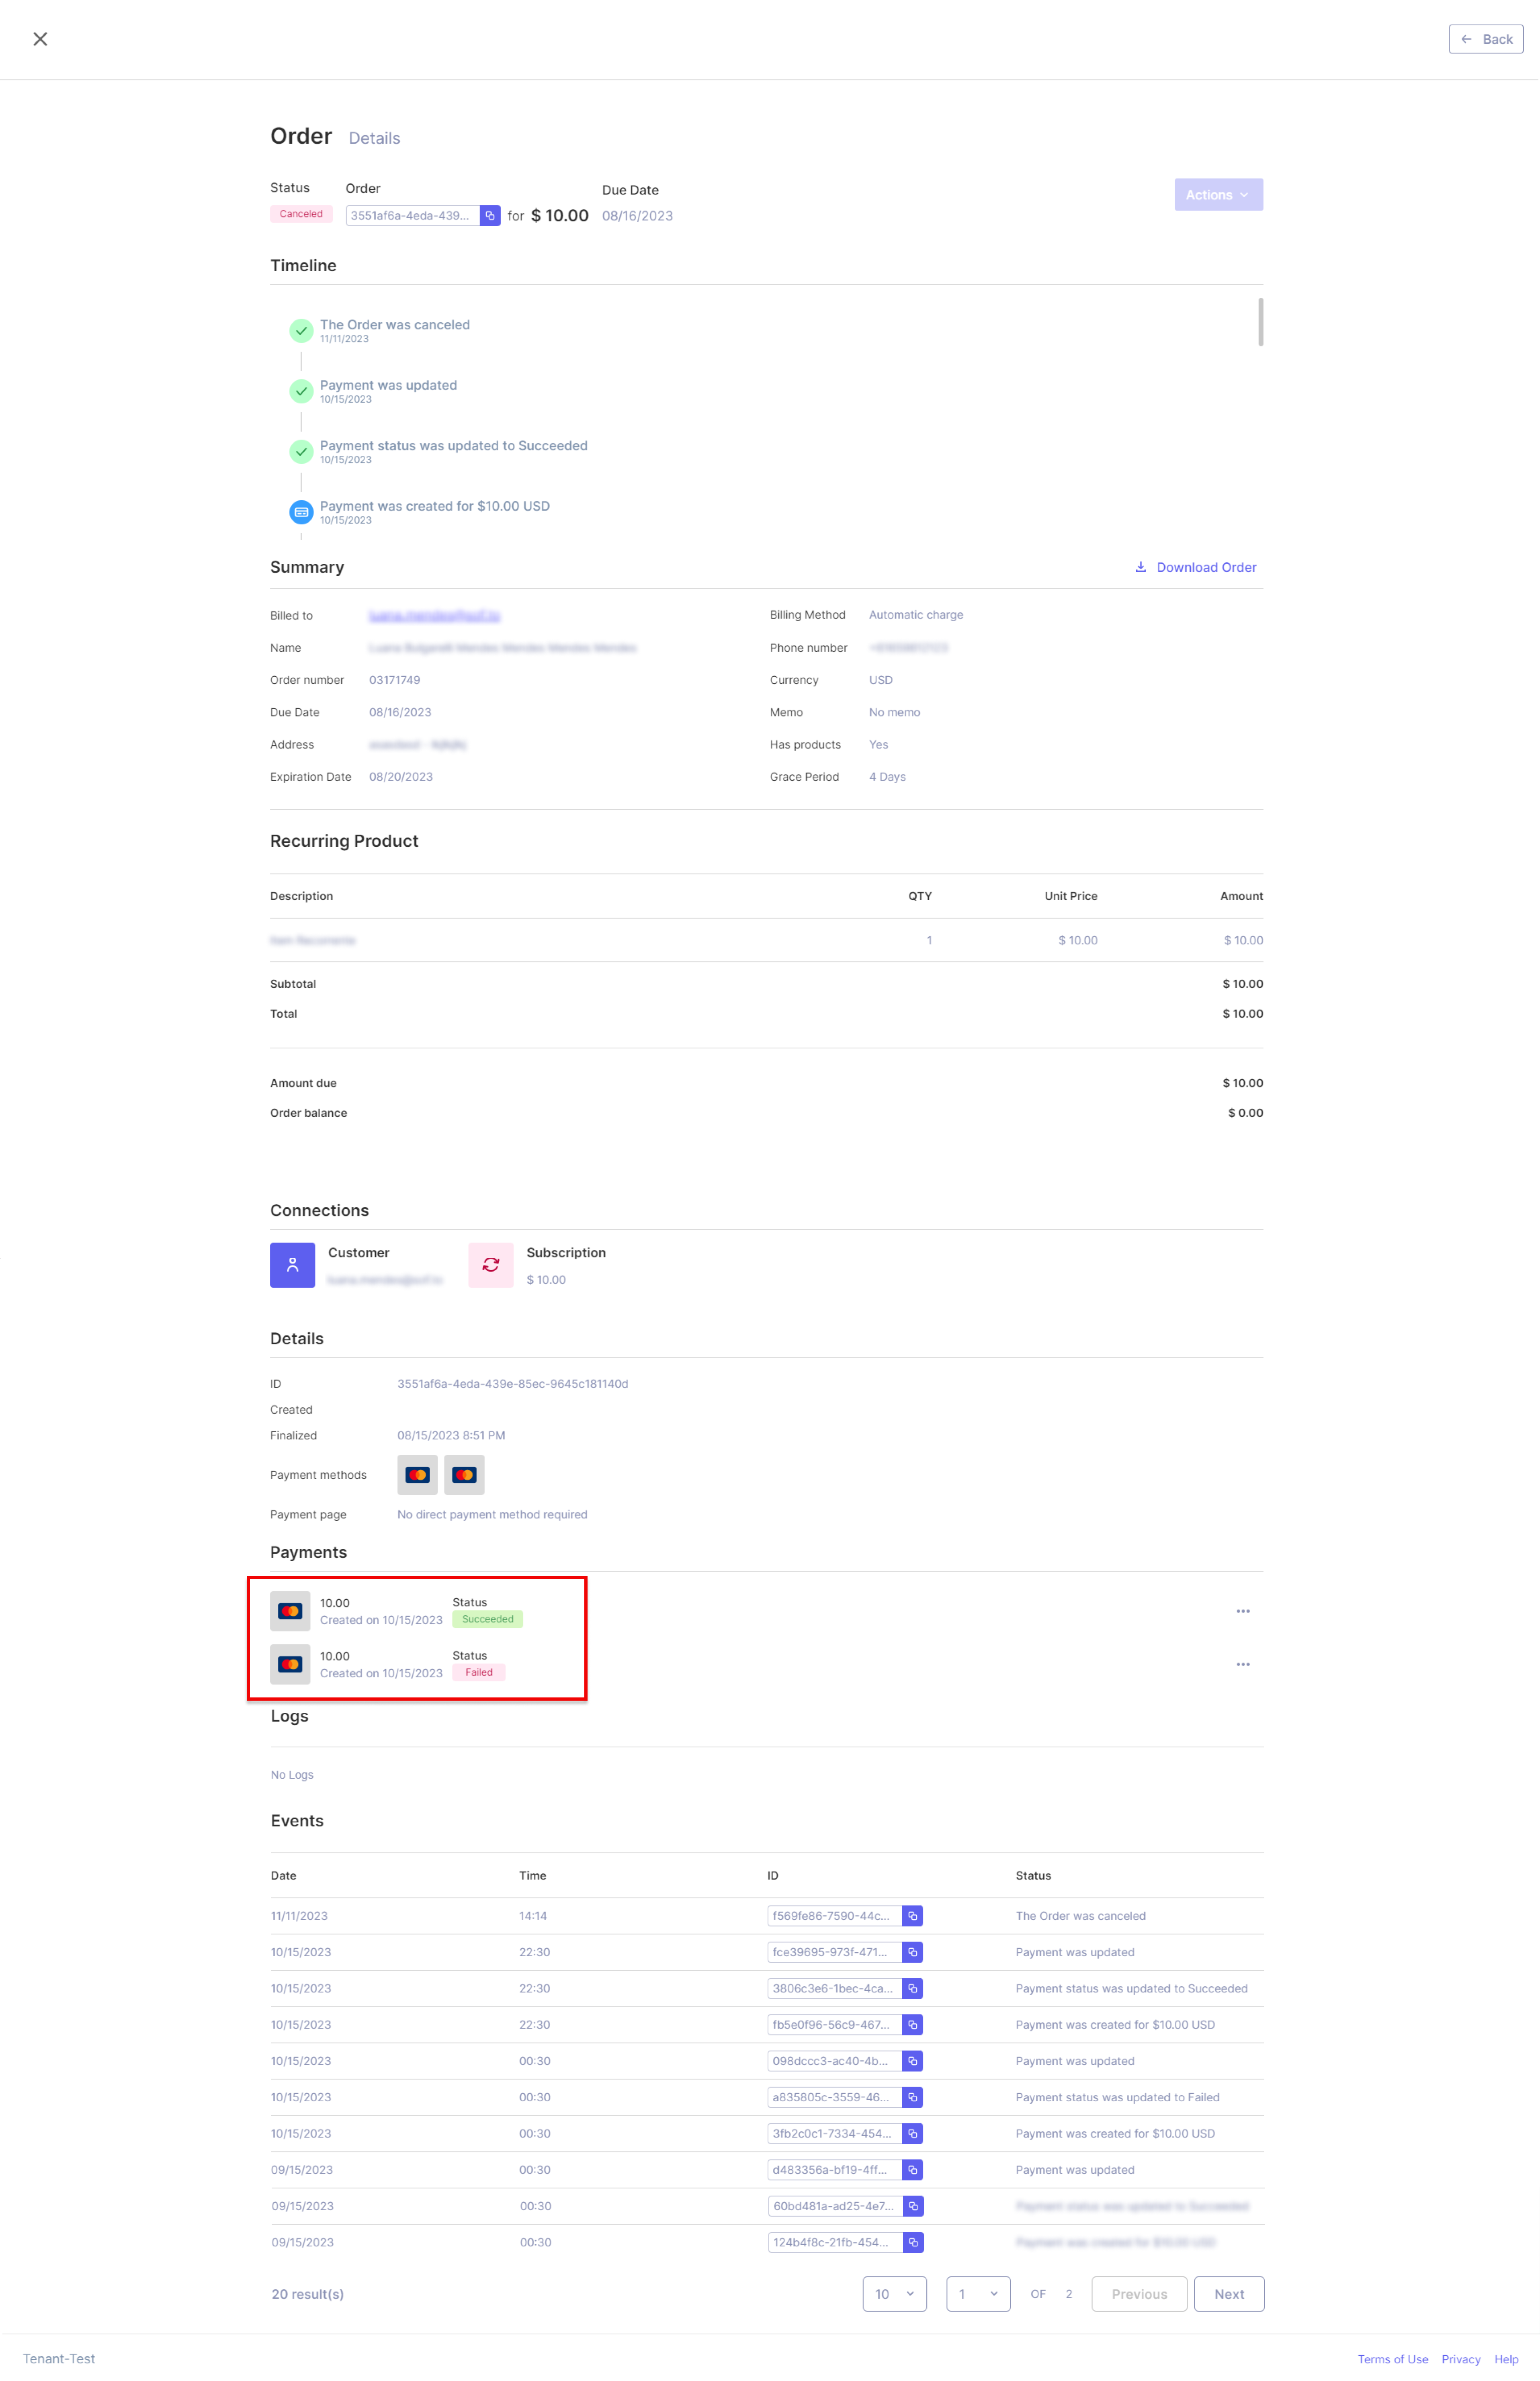Open more options for the Failed payment
Viewport: 1540px width, 2381px height.
click(x=1243, y=1664)
